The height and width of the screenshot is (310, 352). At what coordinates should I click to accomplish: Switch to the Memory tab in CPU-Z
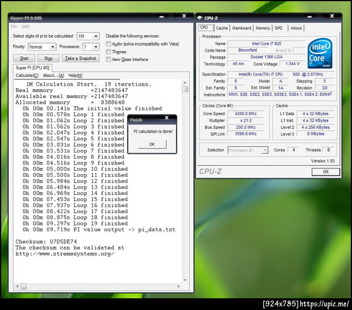coord(263,28)
